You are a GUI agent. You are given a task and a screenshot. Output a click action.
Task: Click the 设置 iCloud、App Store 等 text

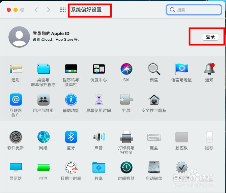click(x=56, y=39)
